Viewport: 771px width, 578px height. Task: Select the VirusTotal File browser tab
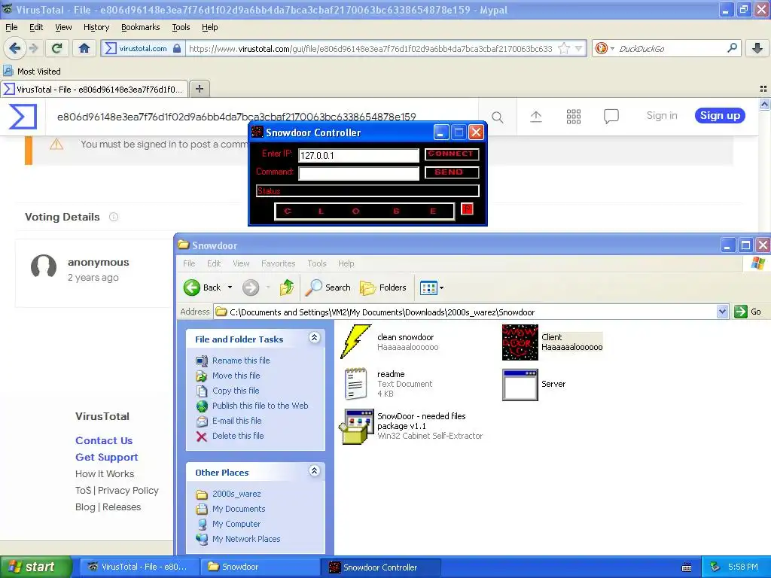[x=94, y=89]
